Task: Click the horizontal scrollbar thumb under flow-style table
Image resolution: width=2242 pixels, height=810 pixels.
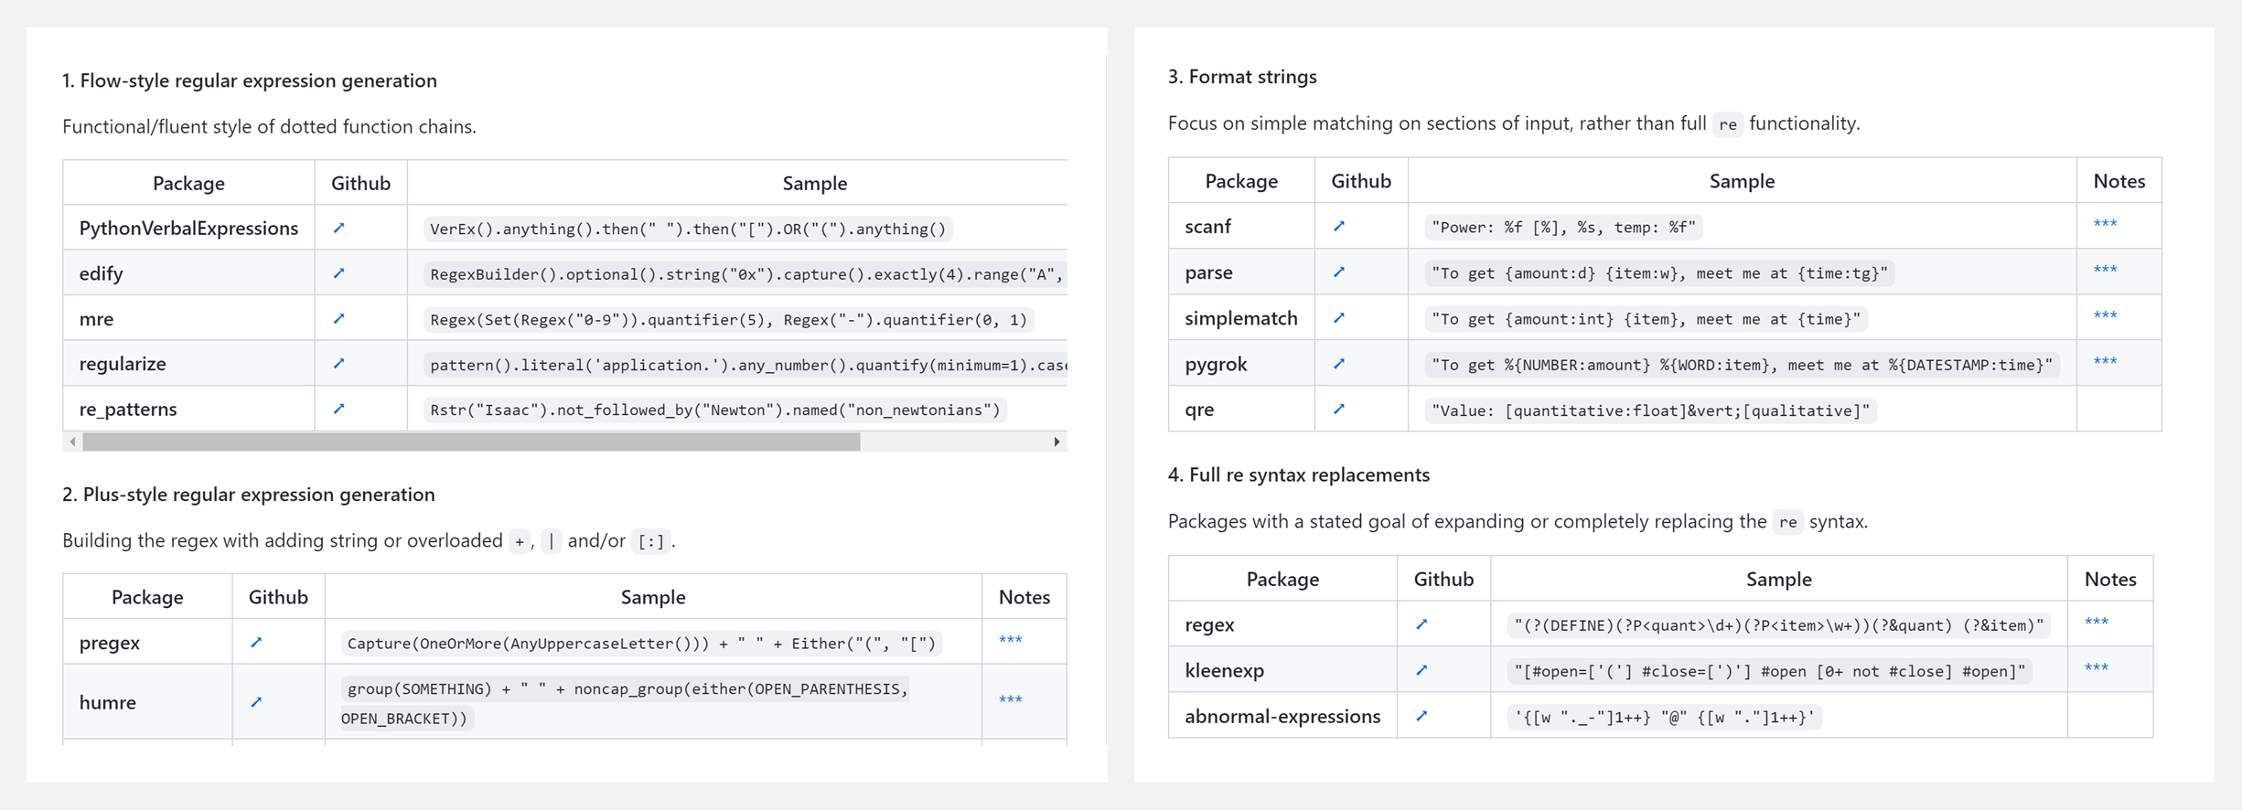Action: [471, 442]
